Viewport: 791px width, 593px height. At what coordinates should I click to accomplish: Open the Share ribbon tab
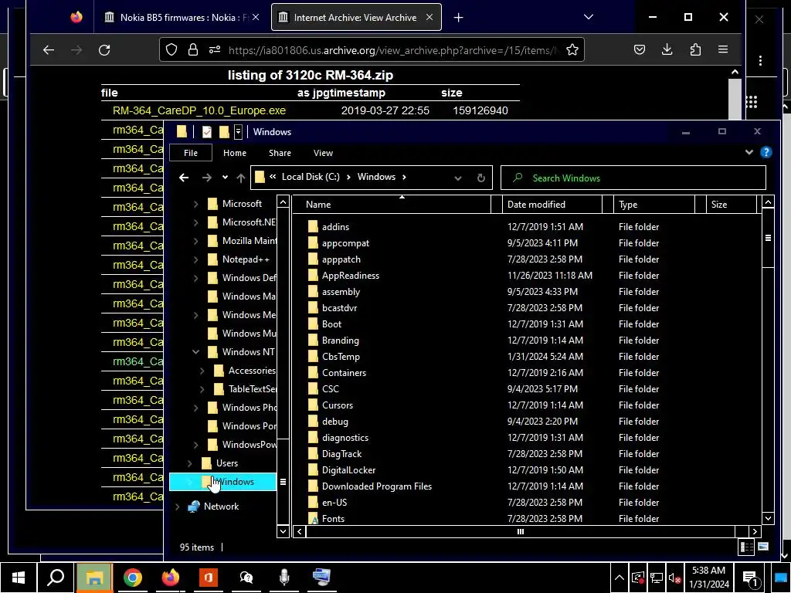pyautogui.click(x=280, y=153)
